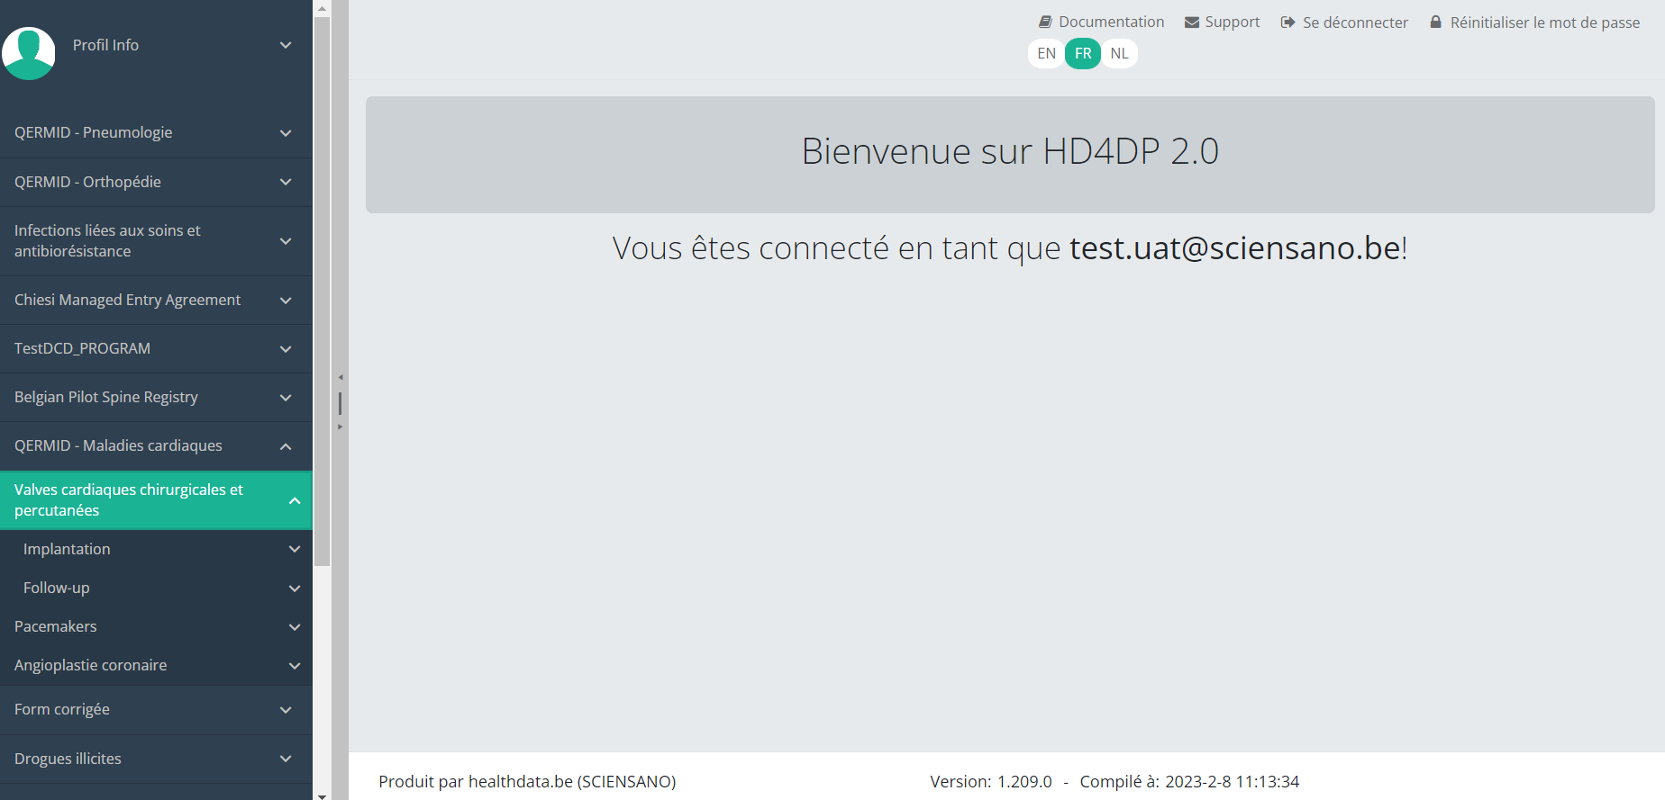Click the sidebar scroll-up arrow
The image size is (1665, 800).
click(322, 8)
